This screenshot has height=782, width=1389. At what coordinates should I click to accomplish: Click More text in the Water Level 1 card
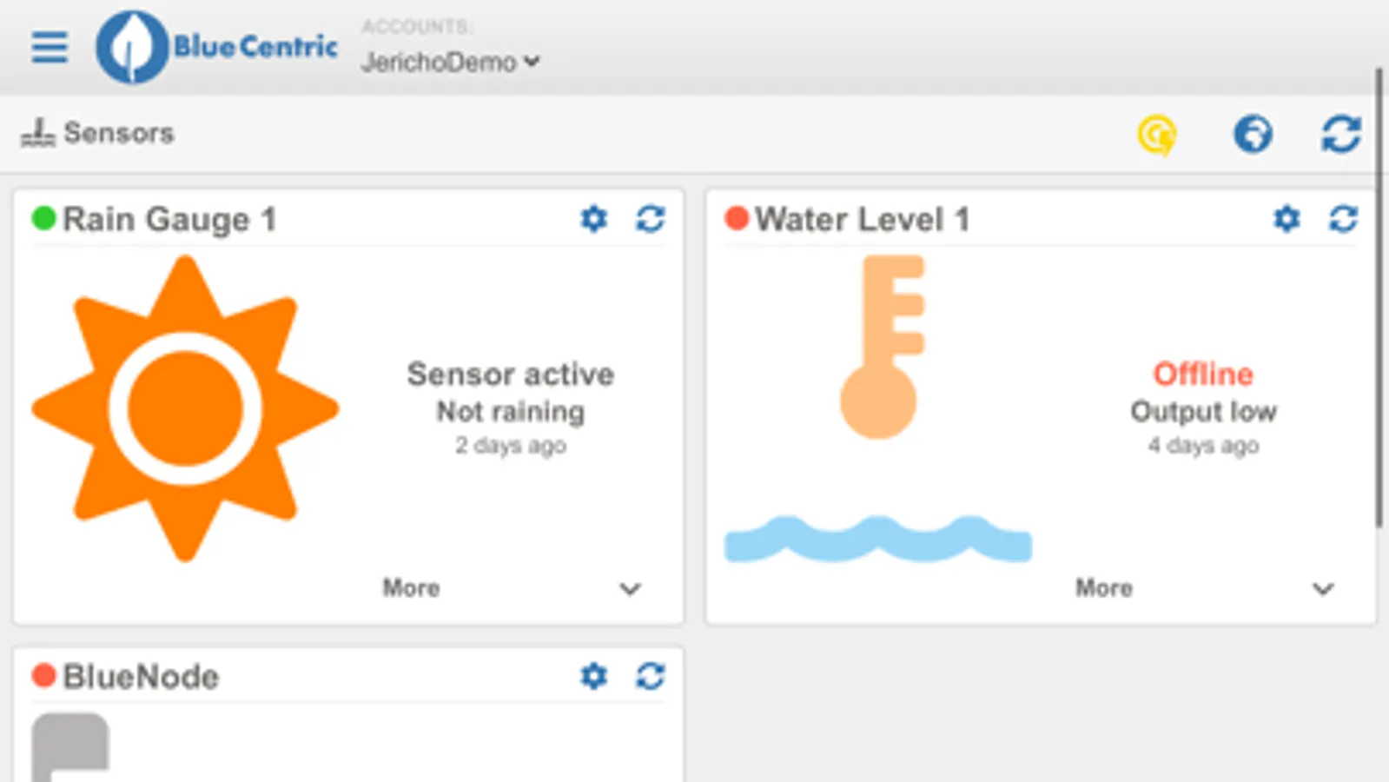(x=1103, y=588)
